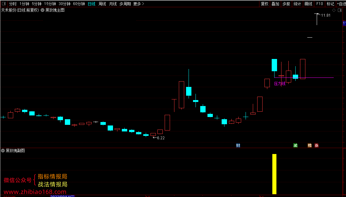This screenshot has height=197, width=346.
Task: Open the 黑玫瑰主图 indicator dropdown arrow
Action: [42, 10]
